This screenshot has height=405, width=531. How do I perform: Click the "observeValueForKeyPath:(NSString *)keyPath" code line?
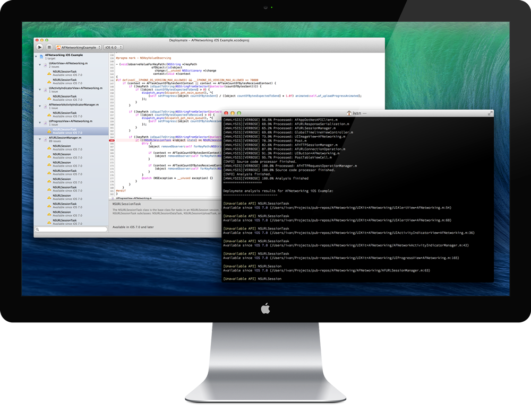point(157,64)
